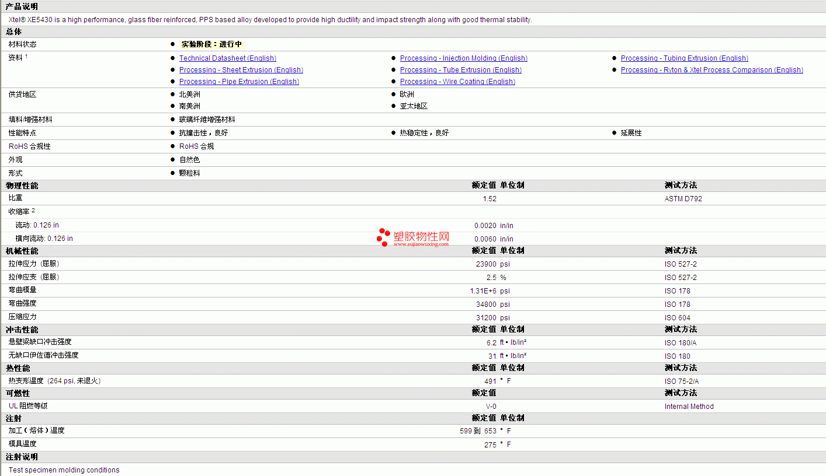Click ISO 604 test method
Image resolution: width=826 pixels, height=476 pixels.
pyautogui.click(x=678, y=318)
